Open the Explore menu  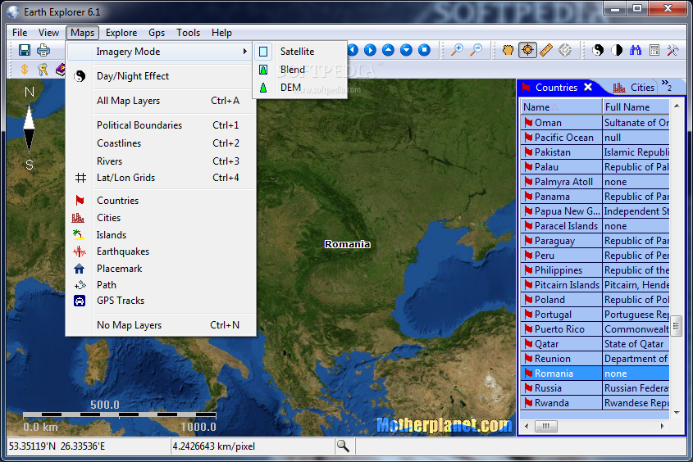tap(121, 33)
